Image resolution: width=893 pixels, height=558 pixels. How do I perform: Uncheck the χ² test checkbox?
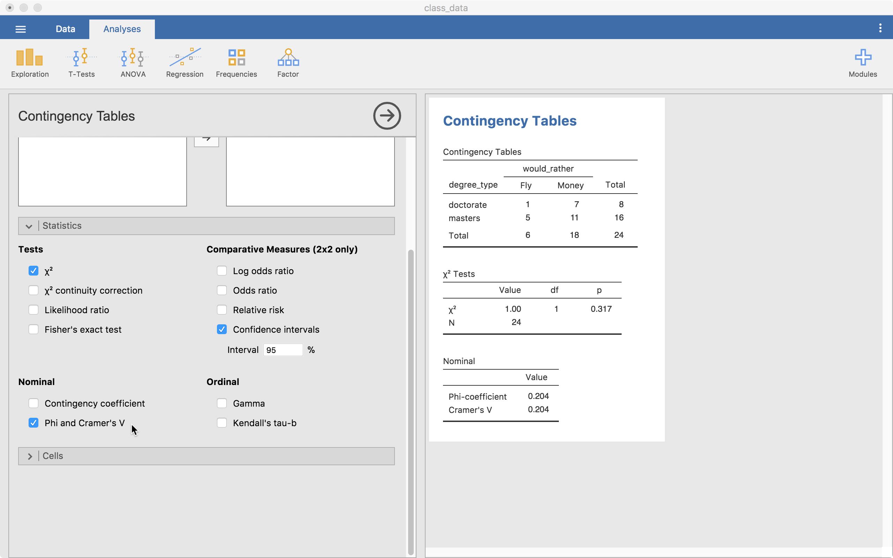tap(33, 271)
